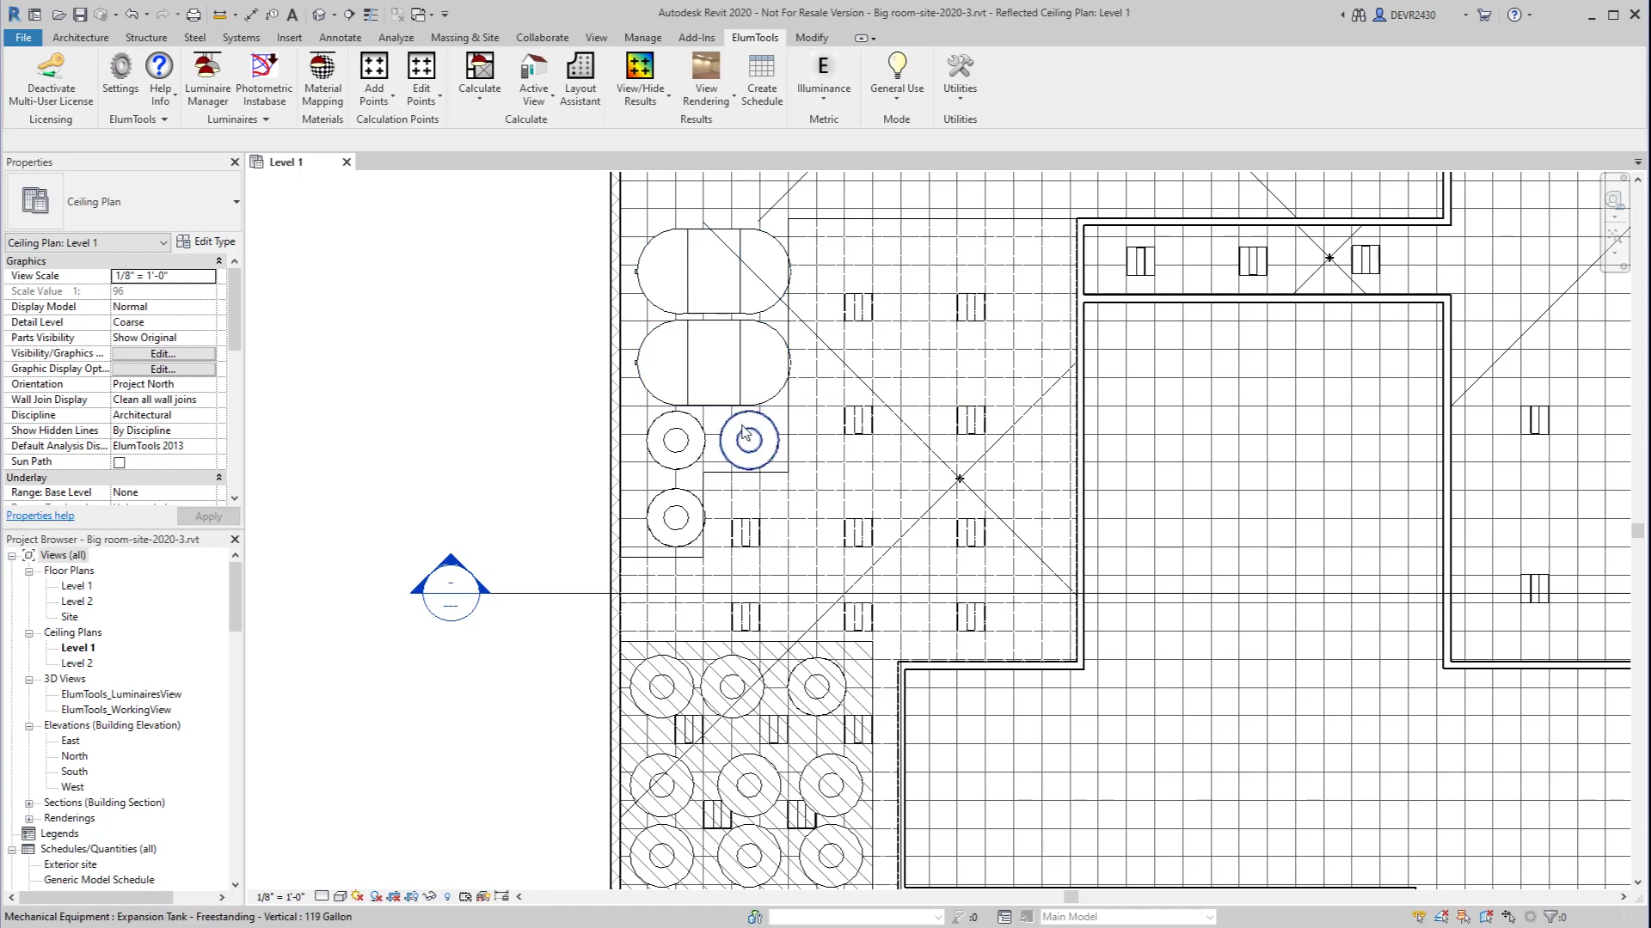Expand the Renderings tree node
Screen dimensions: 1651x928
(x=28, y=819)
